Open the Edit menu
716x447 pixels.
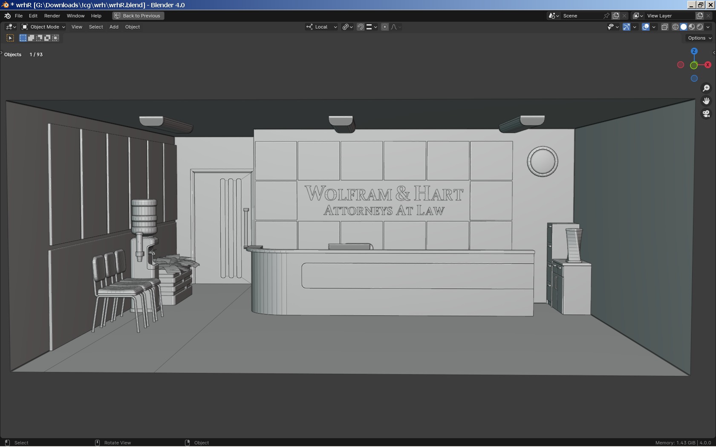(33, 16)
